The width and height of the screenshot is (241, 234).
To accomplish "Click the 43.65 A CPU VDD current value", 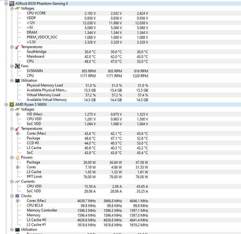I will (x=142, y=186).
